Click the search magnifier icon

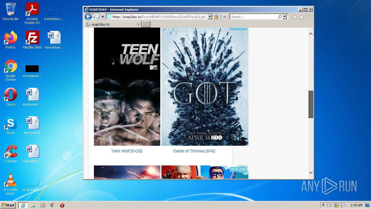[x=280, y=17]
